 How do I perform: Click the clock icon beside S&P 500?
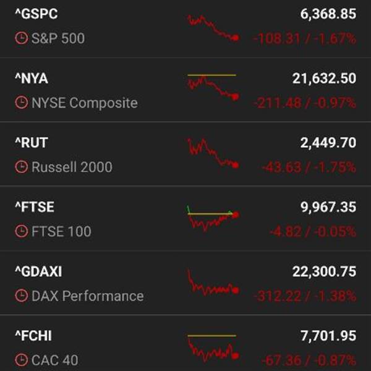point(21,38)
